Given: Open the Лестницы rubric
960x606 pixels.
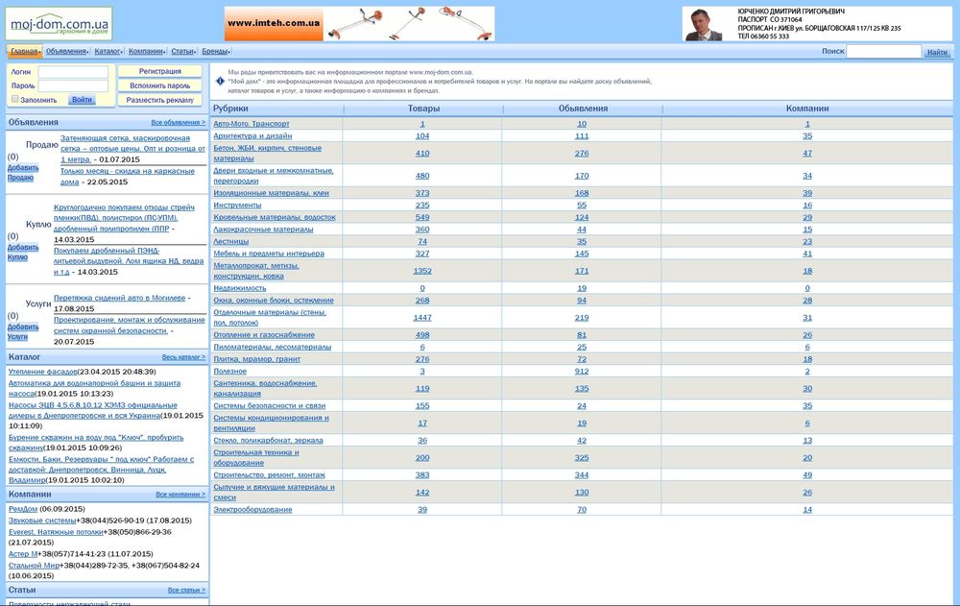Looking at the screenshot, I should (230, 241).
